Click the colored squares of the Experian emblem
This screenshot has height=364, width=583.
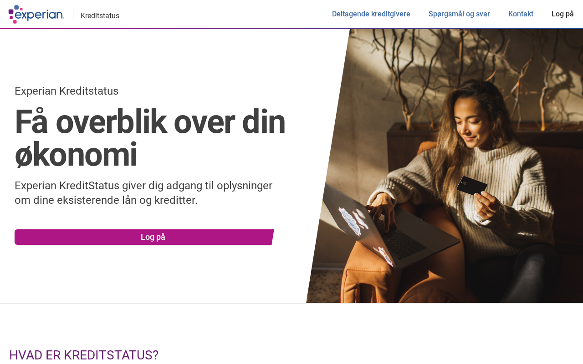point(15,14)
